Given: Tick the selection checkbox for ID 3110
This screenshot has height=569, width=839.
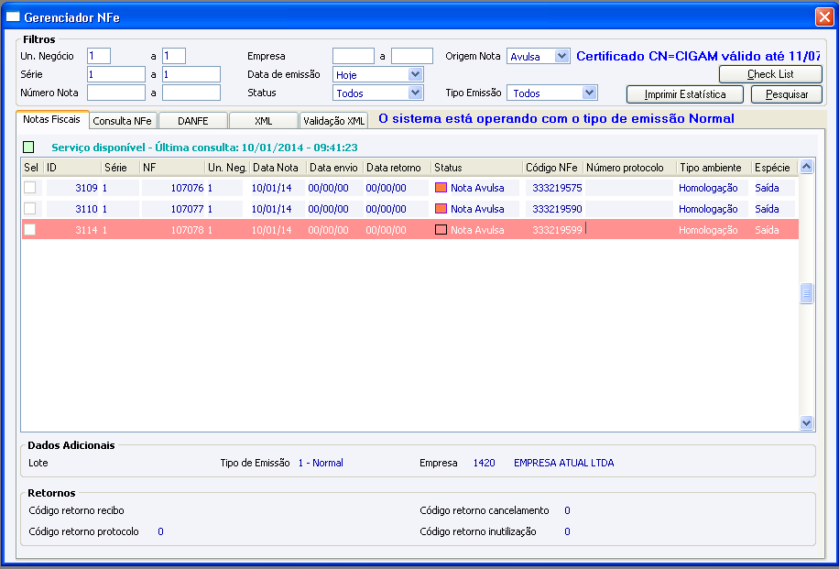Looking at the screenshot, I should (x=29, y=208).
